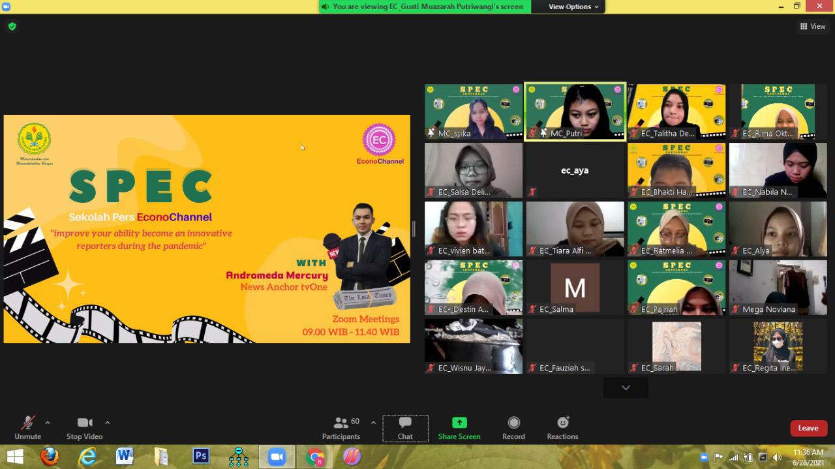Launch Firefox from taskbar
835x469 pixels.
tap(50, 457)
